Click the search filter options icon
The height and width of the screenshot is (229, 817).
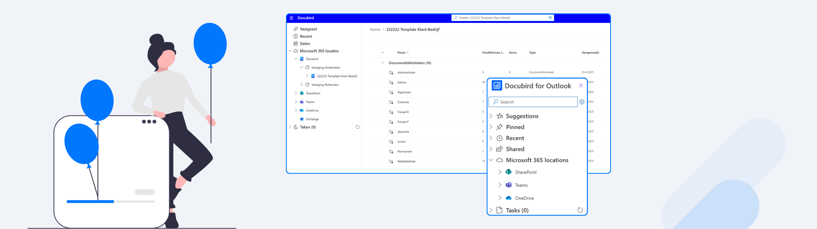pos(550,18)
